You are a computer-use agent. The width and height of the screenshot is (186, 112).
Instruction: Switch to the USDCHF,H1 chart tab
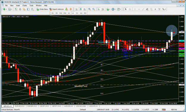click(93, 106)
